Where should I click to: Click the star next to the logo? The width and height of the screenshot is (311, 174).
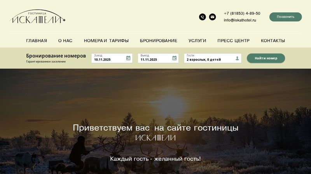[64, 20]
